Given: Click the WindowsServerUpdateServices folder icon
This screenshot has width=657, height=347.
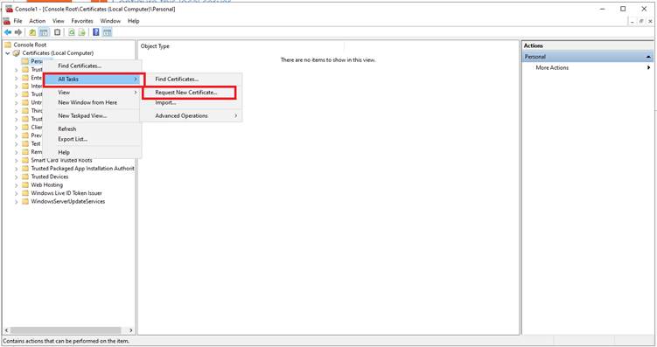Looking at the screenshot, I should point(25,201).
